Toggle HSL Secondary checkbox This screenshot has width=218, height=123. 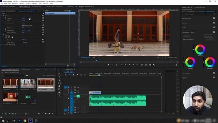pos(214,73)
